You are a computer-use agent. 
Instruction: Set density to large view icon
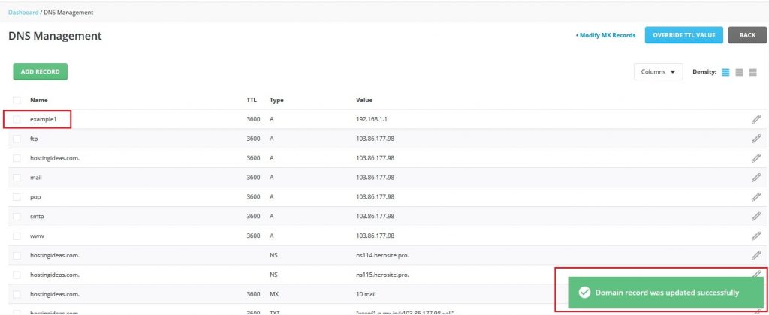pos(752,72)
